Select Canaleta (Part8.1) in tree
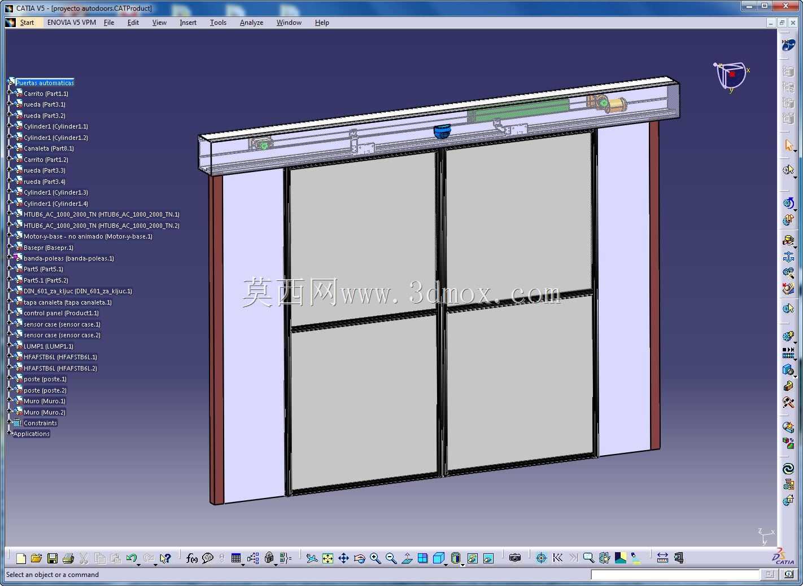Screen dimensions: 803x586 click(49, 148)
